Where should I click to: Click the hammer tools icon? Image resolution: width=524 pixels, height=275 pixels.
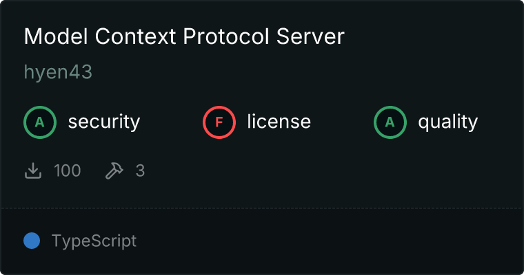[x=113, y=170]
